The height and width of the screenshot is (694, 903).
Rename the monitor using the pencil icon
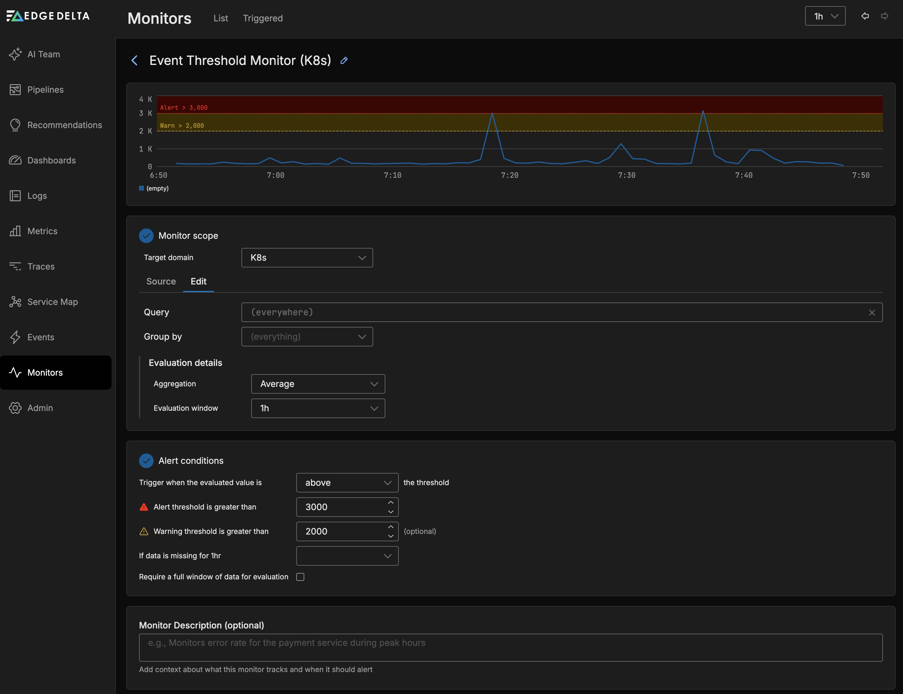pyautogui.click(x=344, y=60)
